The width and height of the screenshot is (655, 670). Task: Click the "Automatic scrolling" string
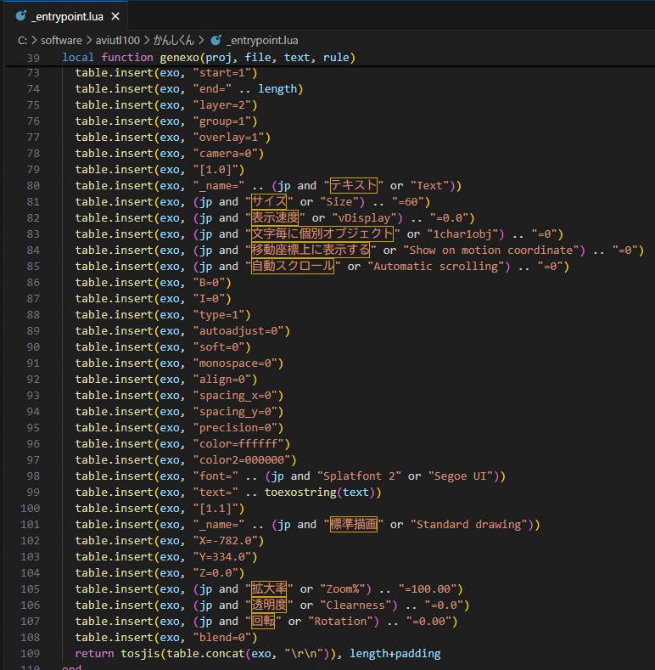coord(436,267)
